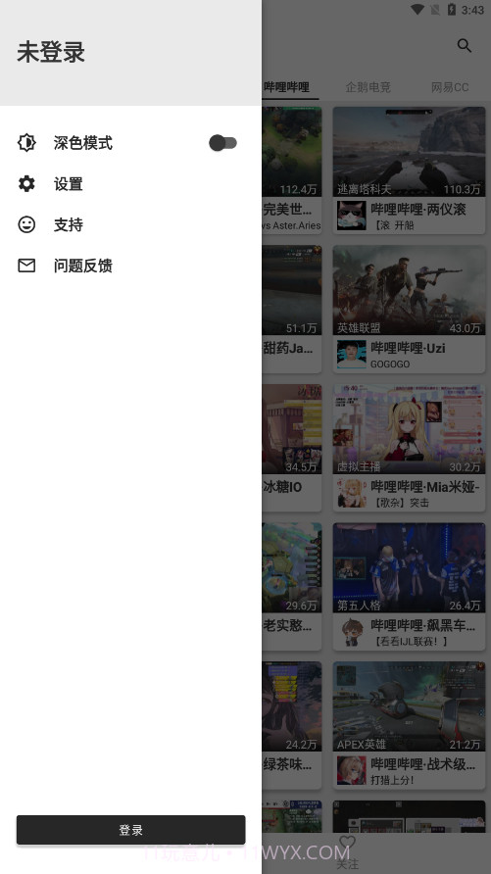Tap the 关注 heart icon

pyautogui.click(x=347, y=843)
